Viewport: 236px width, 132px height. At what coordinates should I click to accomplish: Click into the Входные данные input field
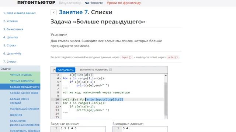click(78, 129)
